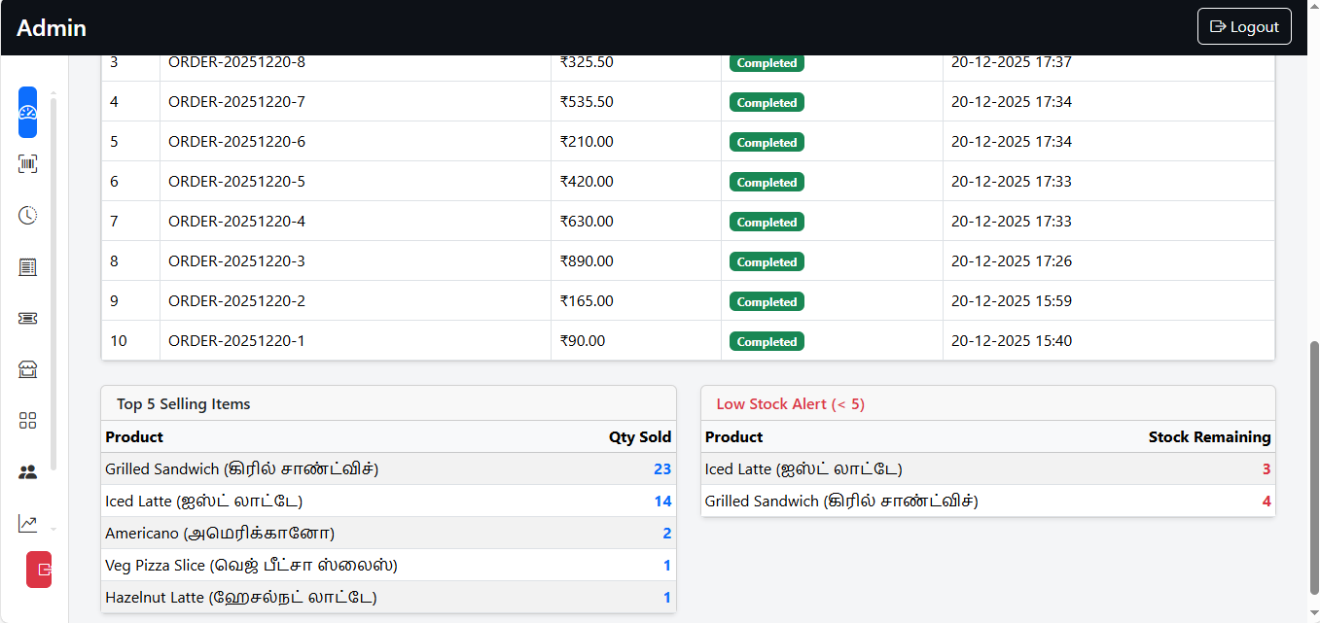Click the Stock Remaining column header
This screenshot has height=623, width=1320.
click(x=1209, y=437)
